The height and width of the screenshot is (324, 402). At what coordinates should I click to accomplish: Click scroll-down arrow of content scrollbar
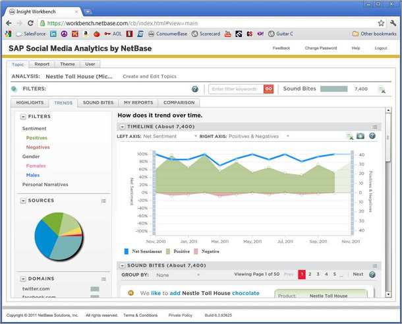pyautogui.click(x=388, y=294)
